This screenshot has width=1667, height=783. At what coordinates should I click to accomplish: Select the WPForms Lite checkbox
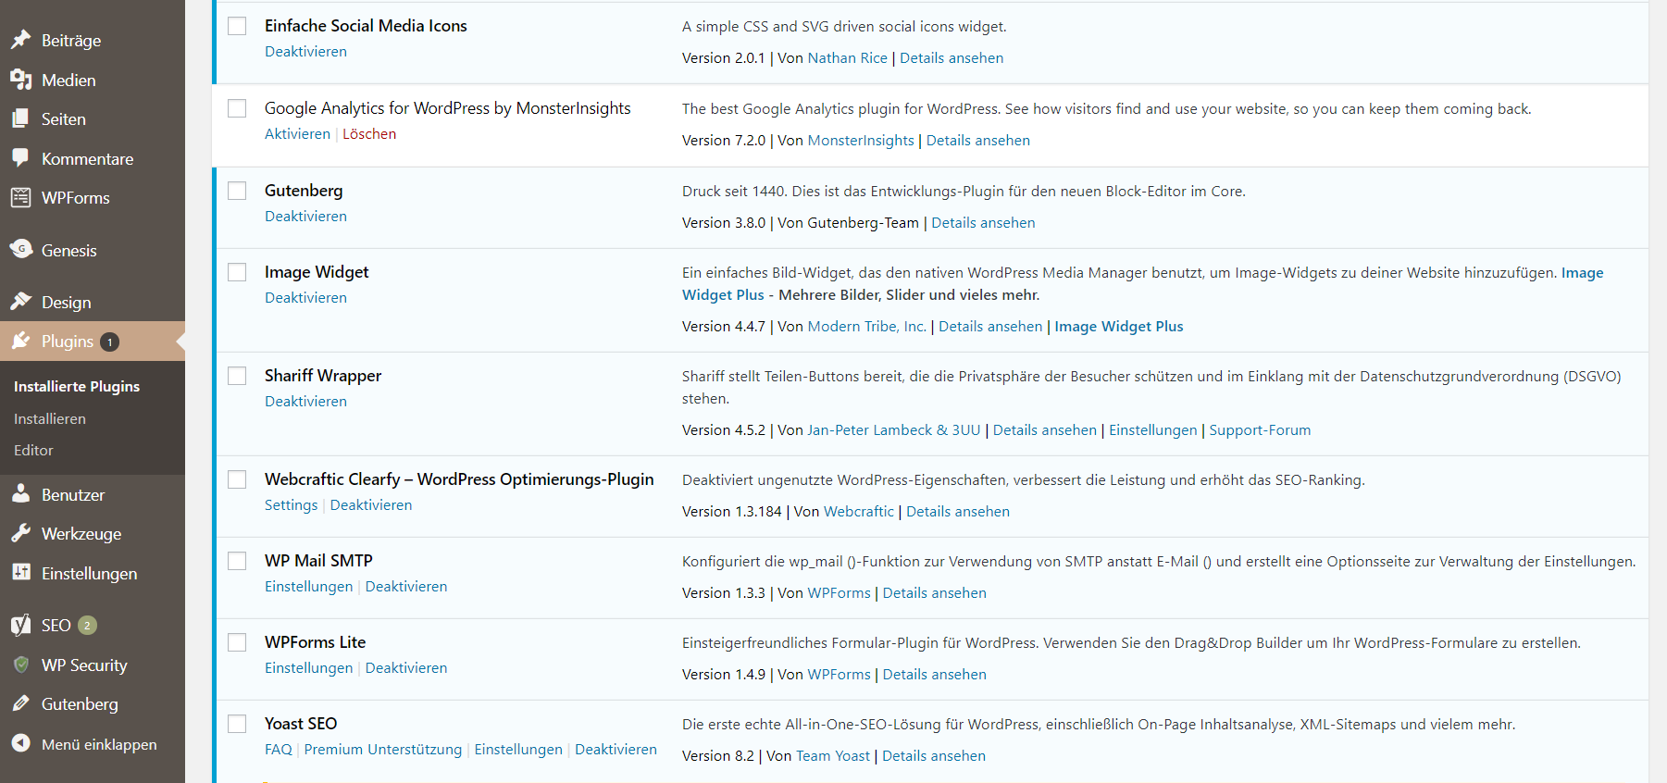pyautogui.click(x=237, y=642)
